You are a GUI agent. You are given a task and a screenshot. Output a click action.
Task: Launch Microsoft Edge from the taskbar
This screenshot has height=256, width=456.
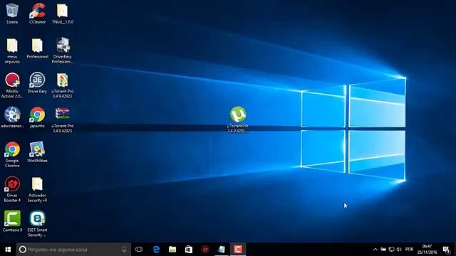point(156,250)
